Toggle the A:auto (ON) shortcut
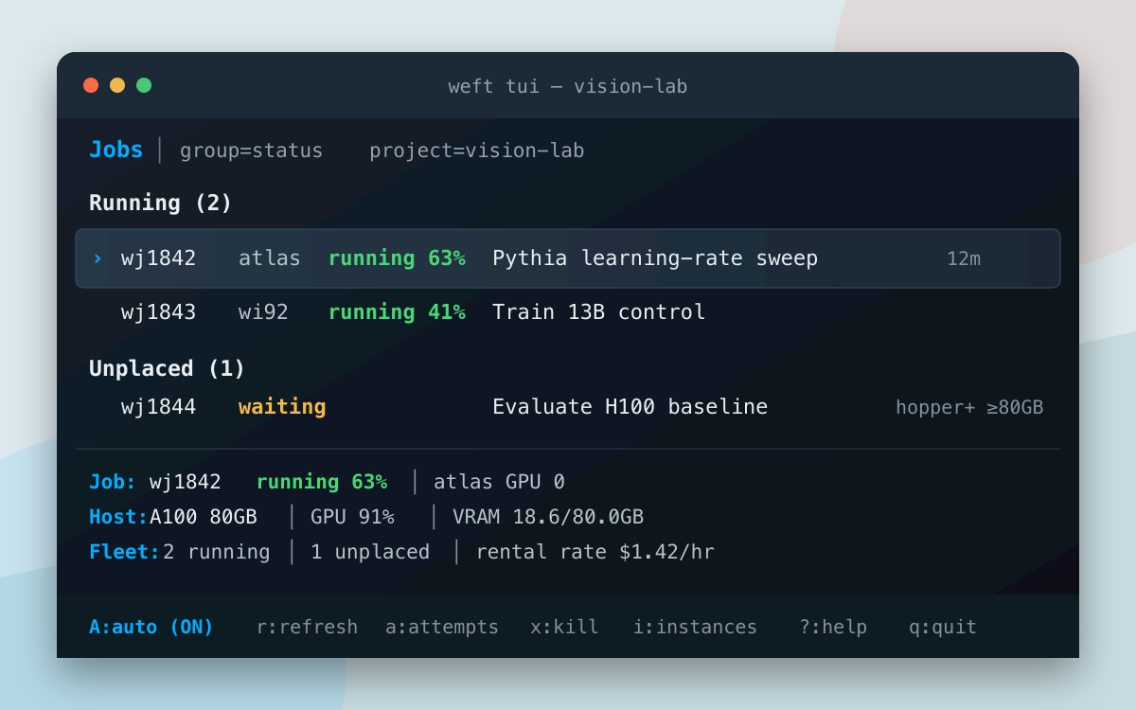The image size is (1136, 710). click(x=151, y=627)
